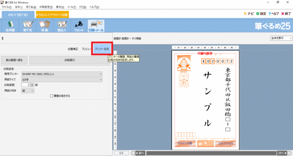Select the おもて(宛て名) tab
This screenshot has width=293, height=156.
pyautogui.click(x=18, y=15)
